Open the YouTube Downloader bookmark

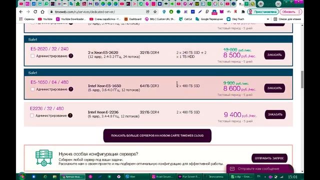tap(71, 19)
